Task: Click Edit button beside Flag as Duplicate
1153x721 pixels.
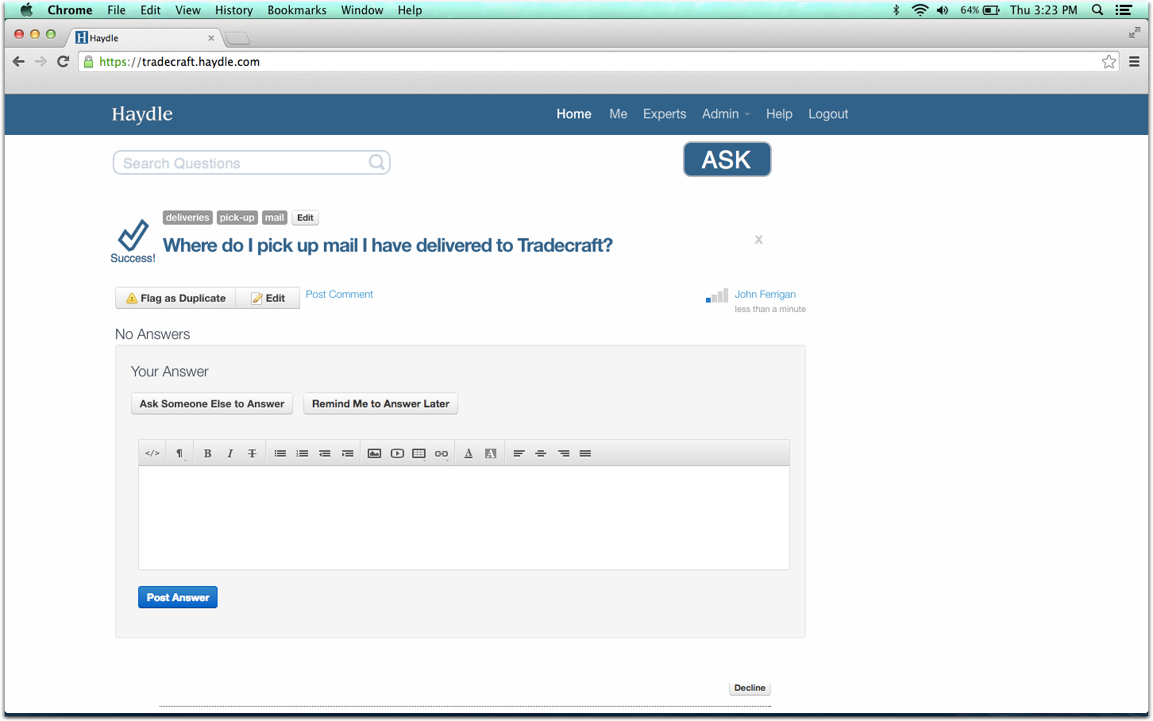Action: tap(268, 298)
